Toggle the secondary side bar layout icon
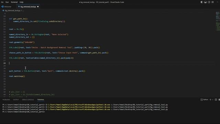The height and width of the screenshot is (124, 220). pyautogui.click(x=209, y=2)
